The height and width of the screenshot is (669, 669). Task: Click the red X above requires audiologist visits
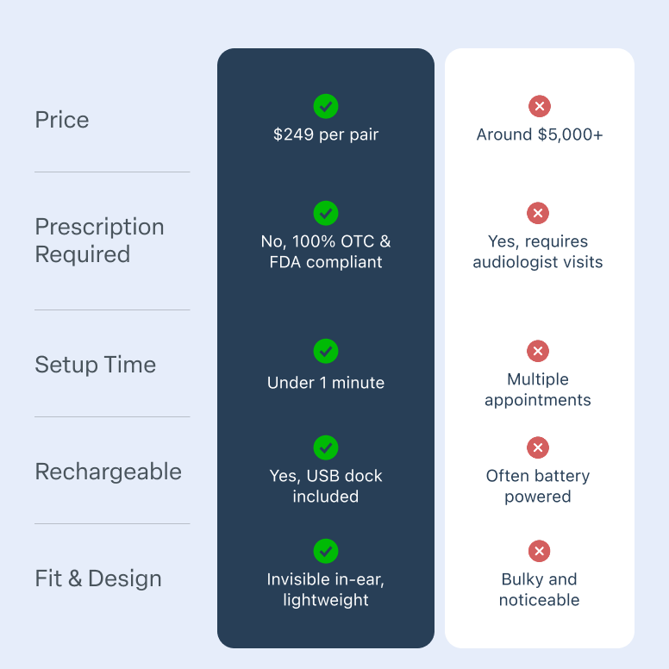tap(538, 213)
